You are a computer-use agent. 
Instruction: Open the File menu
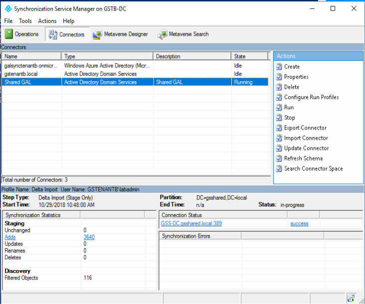(8, 21)
